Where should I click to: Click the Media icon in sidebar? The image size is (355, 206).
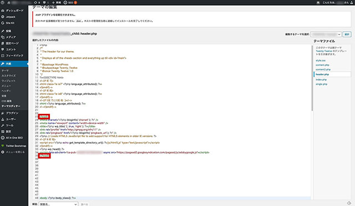coord(3,37)
